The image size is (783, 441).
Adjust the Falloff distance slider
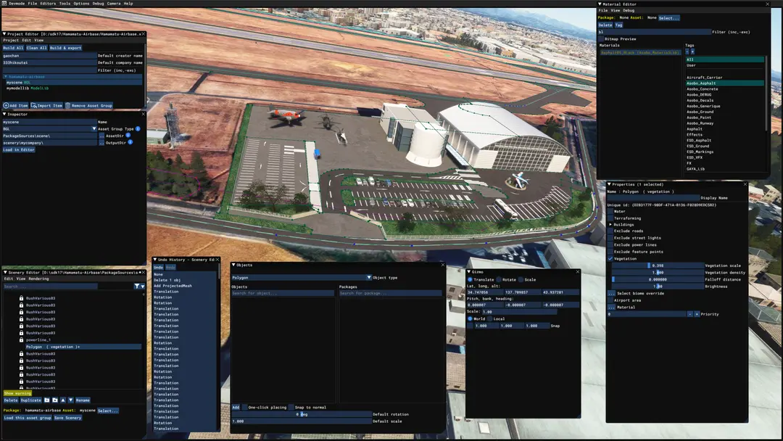coord(658,280)
